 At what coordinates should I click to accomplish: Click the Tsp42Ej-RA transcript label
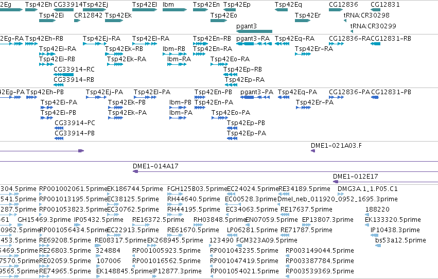coord(102,38)
